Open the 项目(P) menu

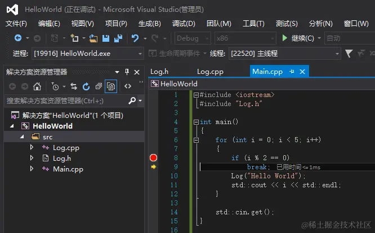(x=116, y=24)
